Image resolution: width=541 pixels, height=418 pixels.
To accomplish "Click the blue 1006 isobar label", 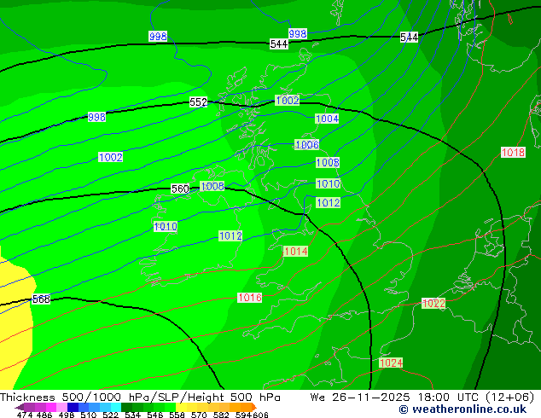I will [307, 144].
